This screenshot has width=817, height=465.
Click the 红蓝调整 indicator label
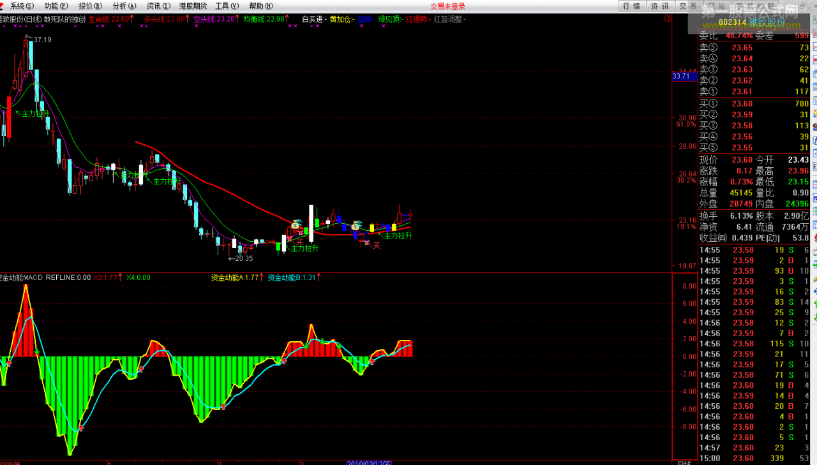(449, 19)
